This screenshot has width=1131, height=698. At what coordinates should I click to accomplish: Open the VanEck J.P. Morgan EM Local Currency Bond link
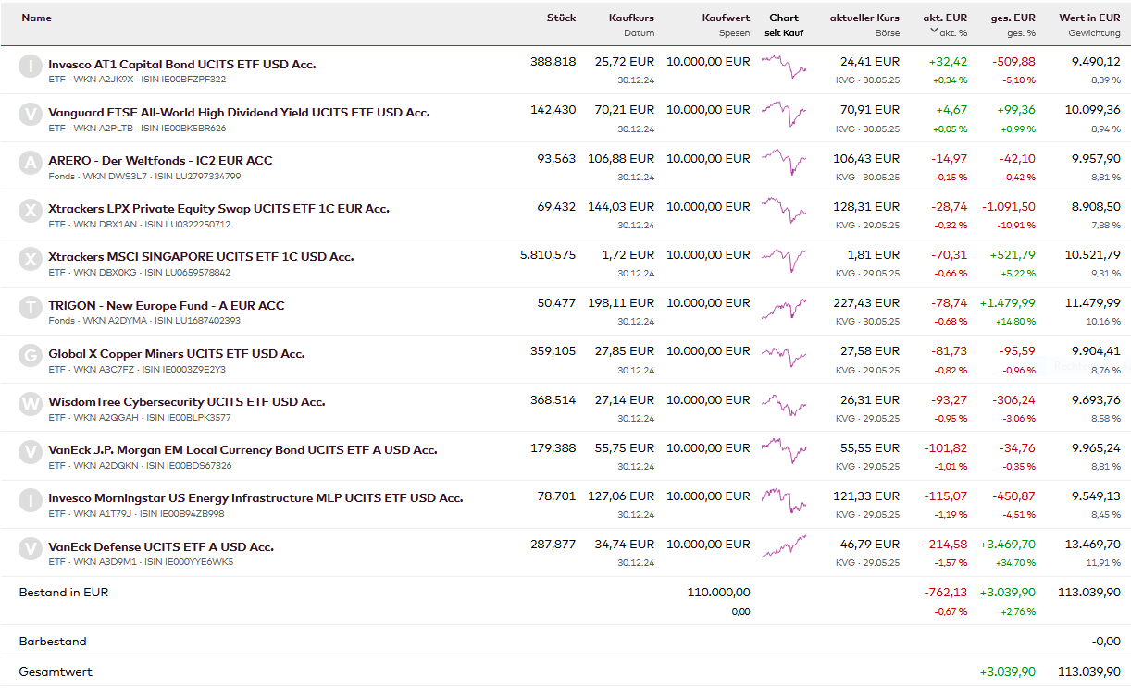coord(242,450)
